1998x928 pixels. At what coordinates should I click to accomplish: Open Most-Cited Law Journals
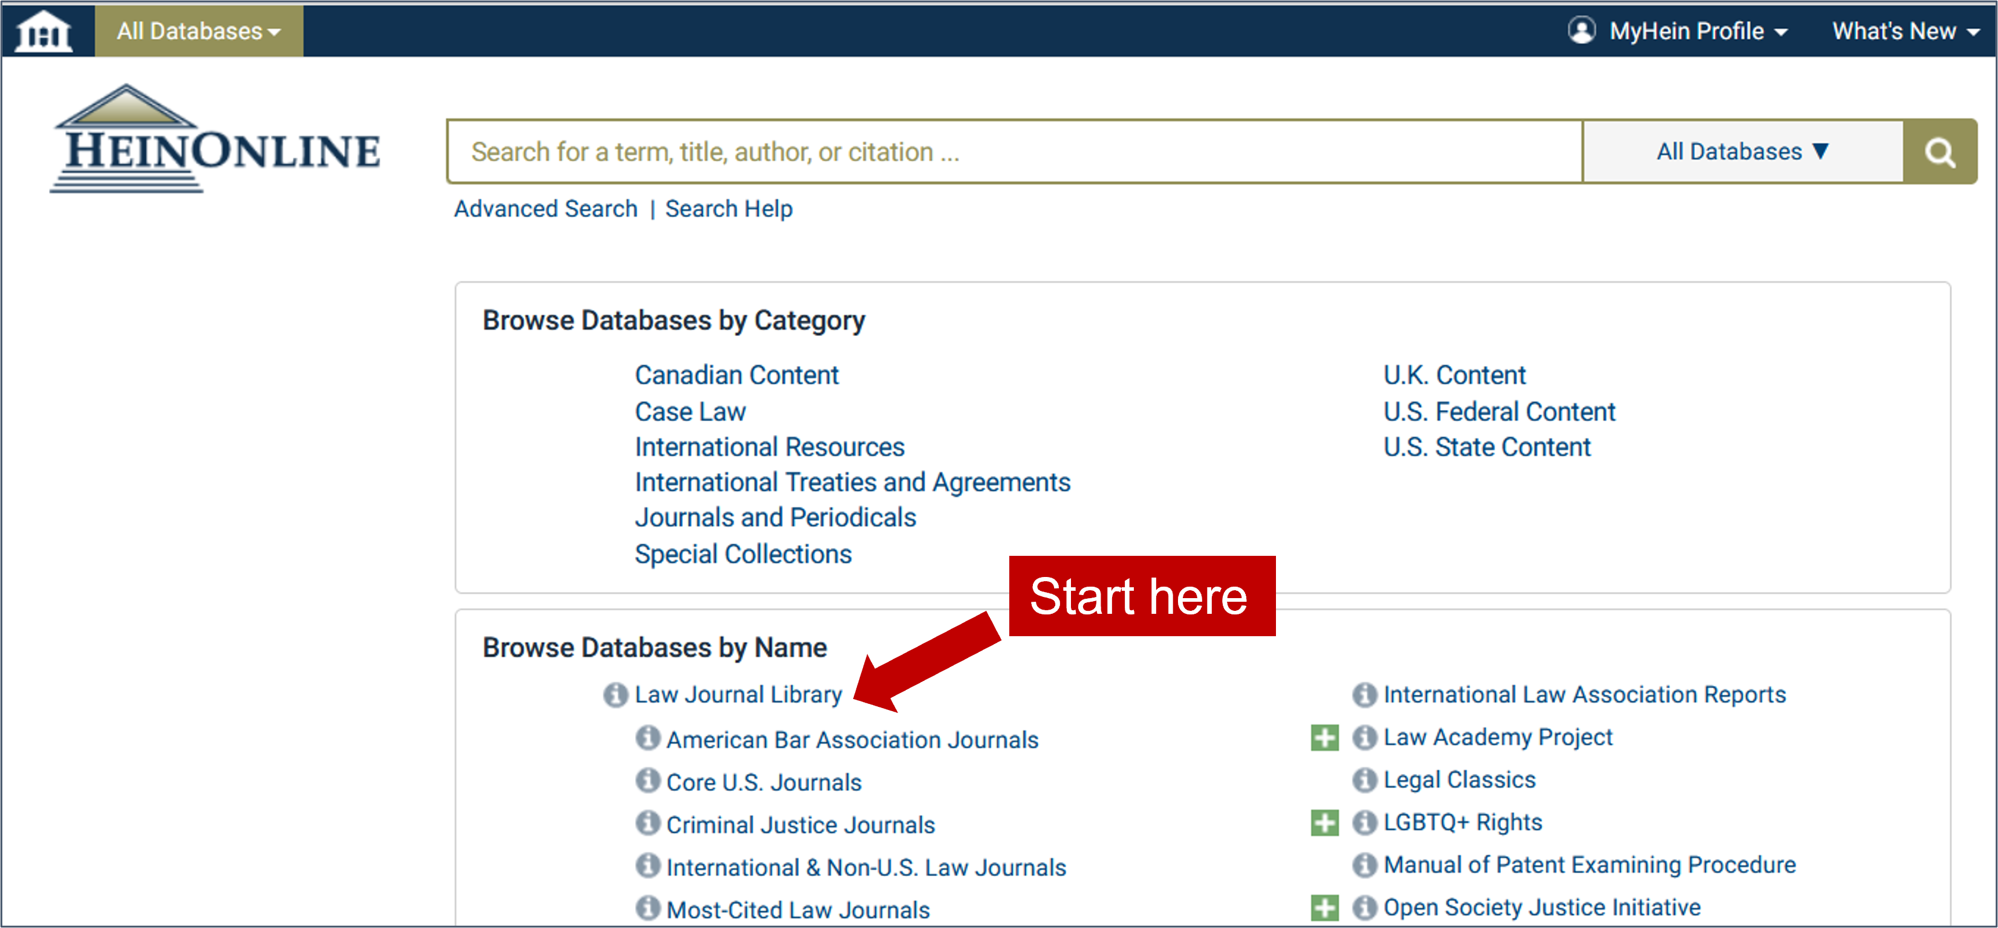[798, 910]
